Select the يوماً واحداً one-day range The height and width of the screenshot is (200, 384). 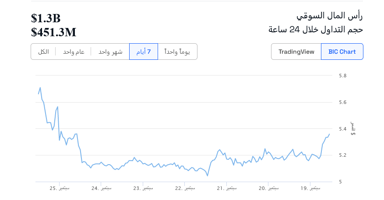177,52
